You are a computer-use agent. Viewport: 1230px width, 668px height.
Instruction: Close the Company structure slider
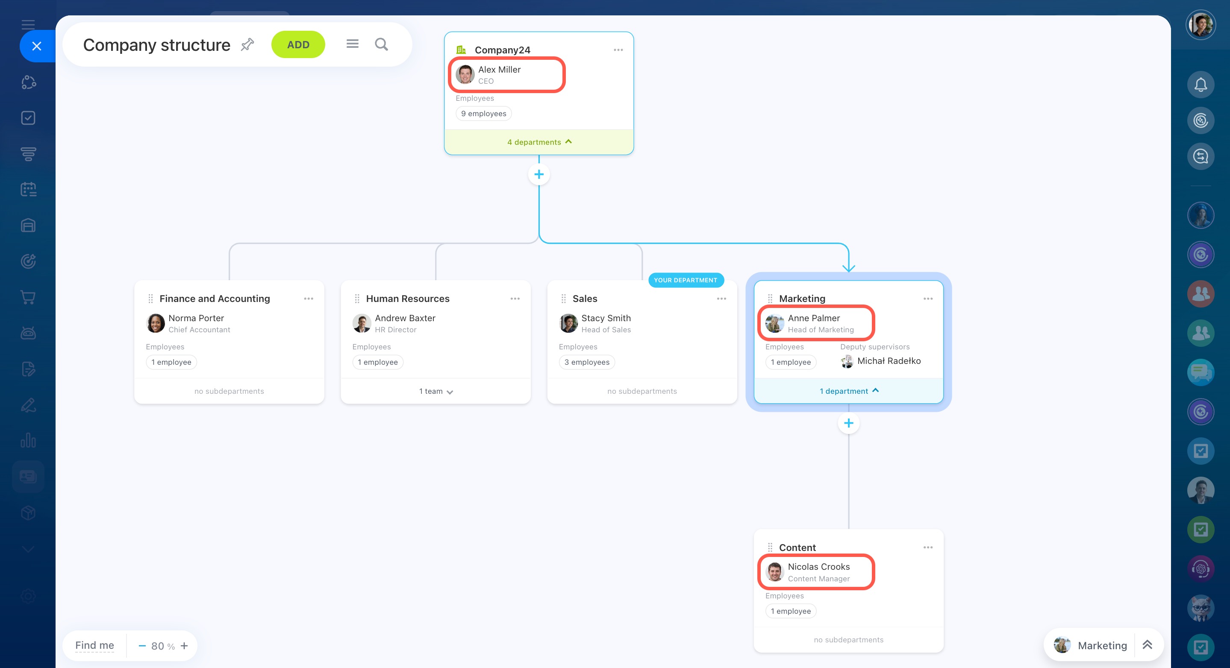(x=37, y=46)
